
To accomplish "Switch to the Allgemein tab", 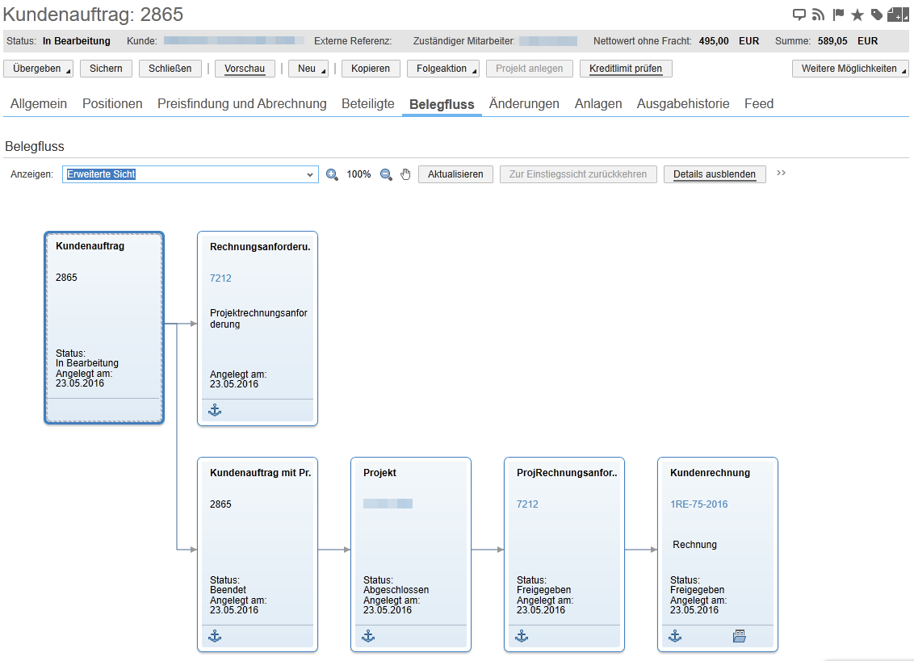I will (x=39, y=104).
